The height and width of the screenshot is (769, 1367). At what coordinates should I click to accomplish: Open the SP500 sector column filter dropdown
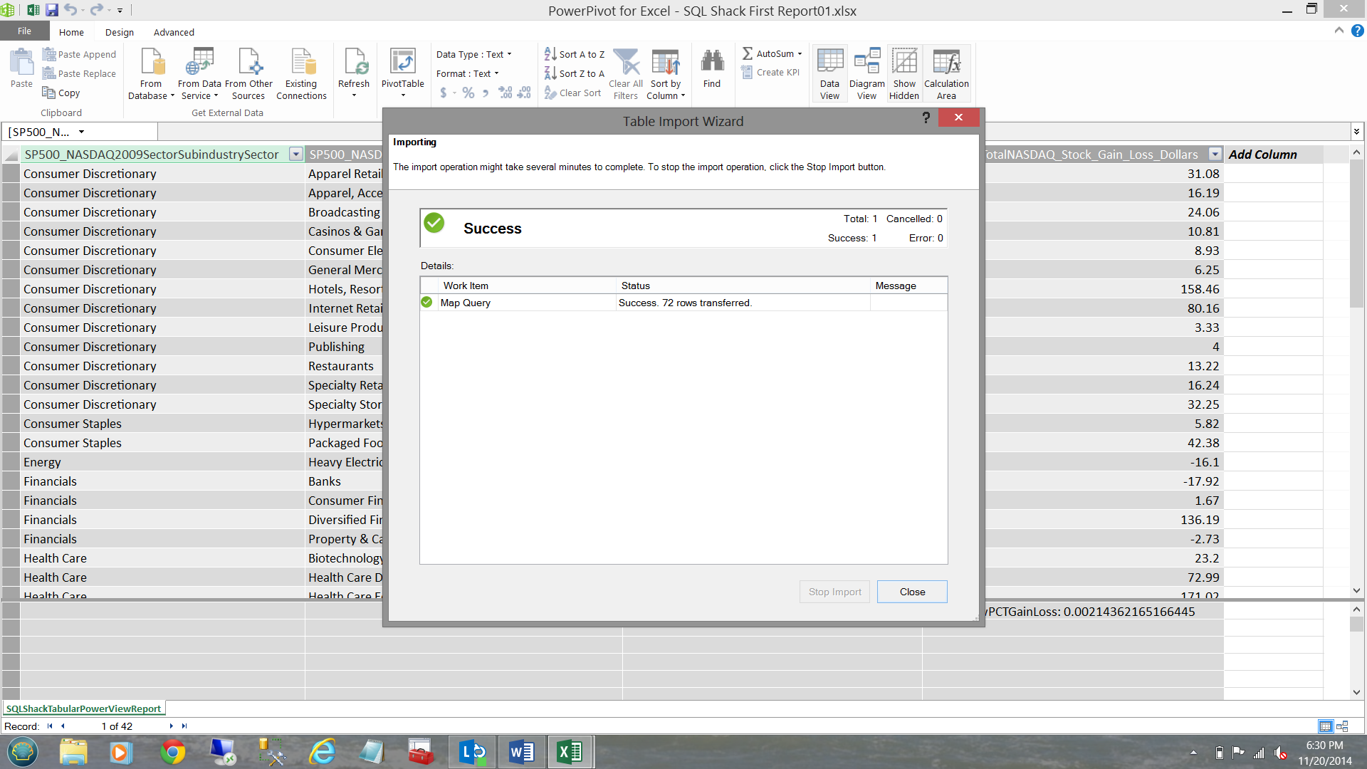(295, 155)
